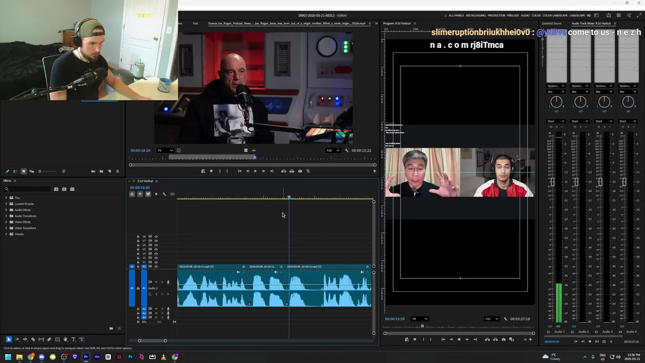Switch to the METALOGGING workspace
This screenshot has width=645, height=363.
(x=476, y=15)
